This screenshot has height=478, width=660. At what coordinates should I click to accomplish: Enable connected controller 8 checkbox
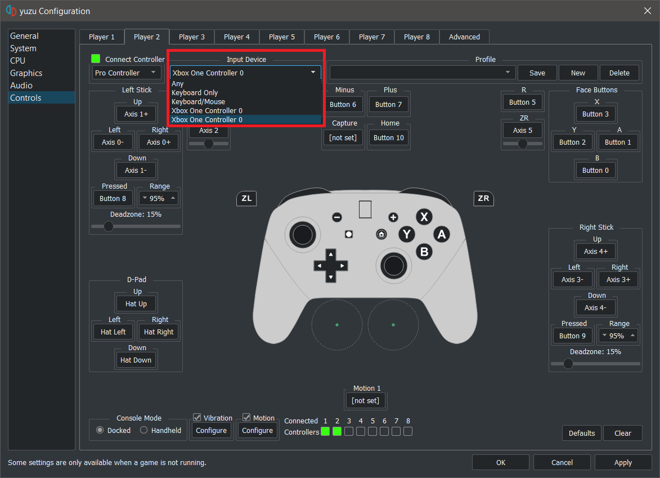click(x=408, y=431)
